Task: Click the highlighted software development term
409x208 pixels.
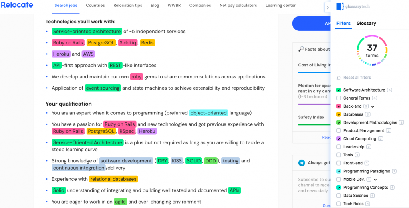Action: point(126,161)
